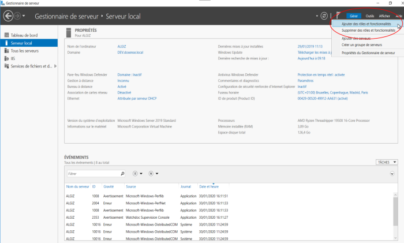Open the IIS role page
The height and width of the screenshot is (243, 404).
click(14, 58)
